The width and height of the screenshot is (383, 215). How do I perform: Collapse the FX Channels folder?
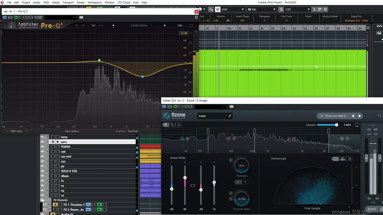[x=43, y=200]
